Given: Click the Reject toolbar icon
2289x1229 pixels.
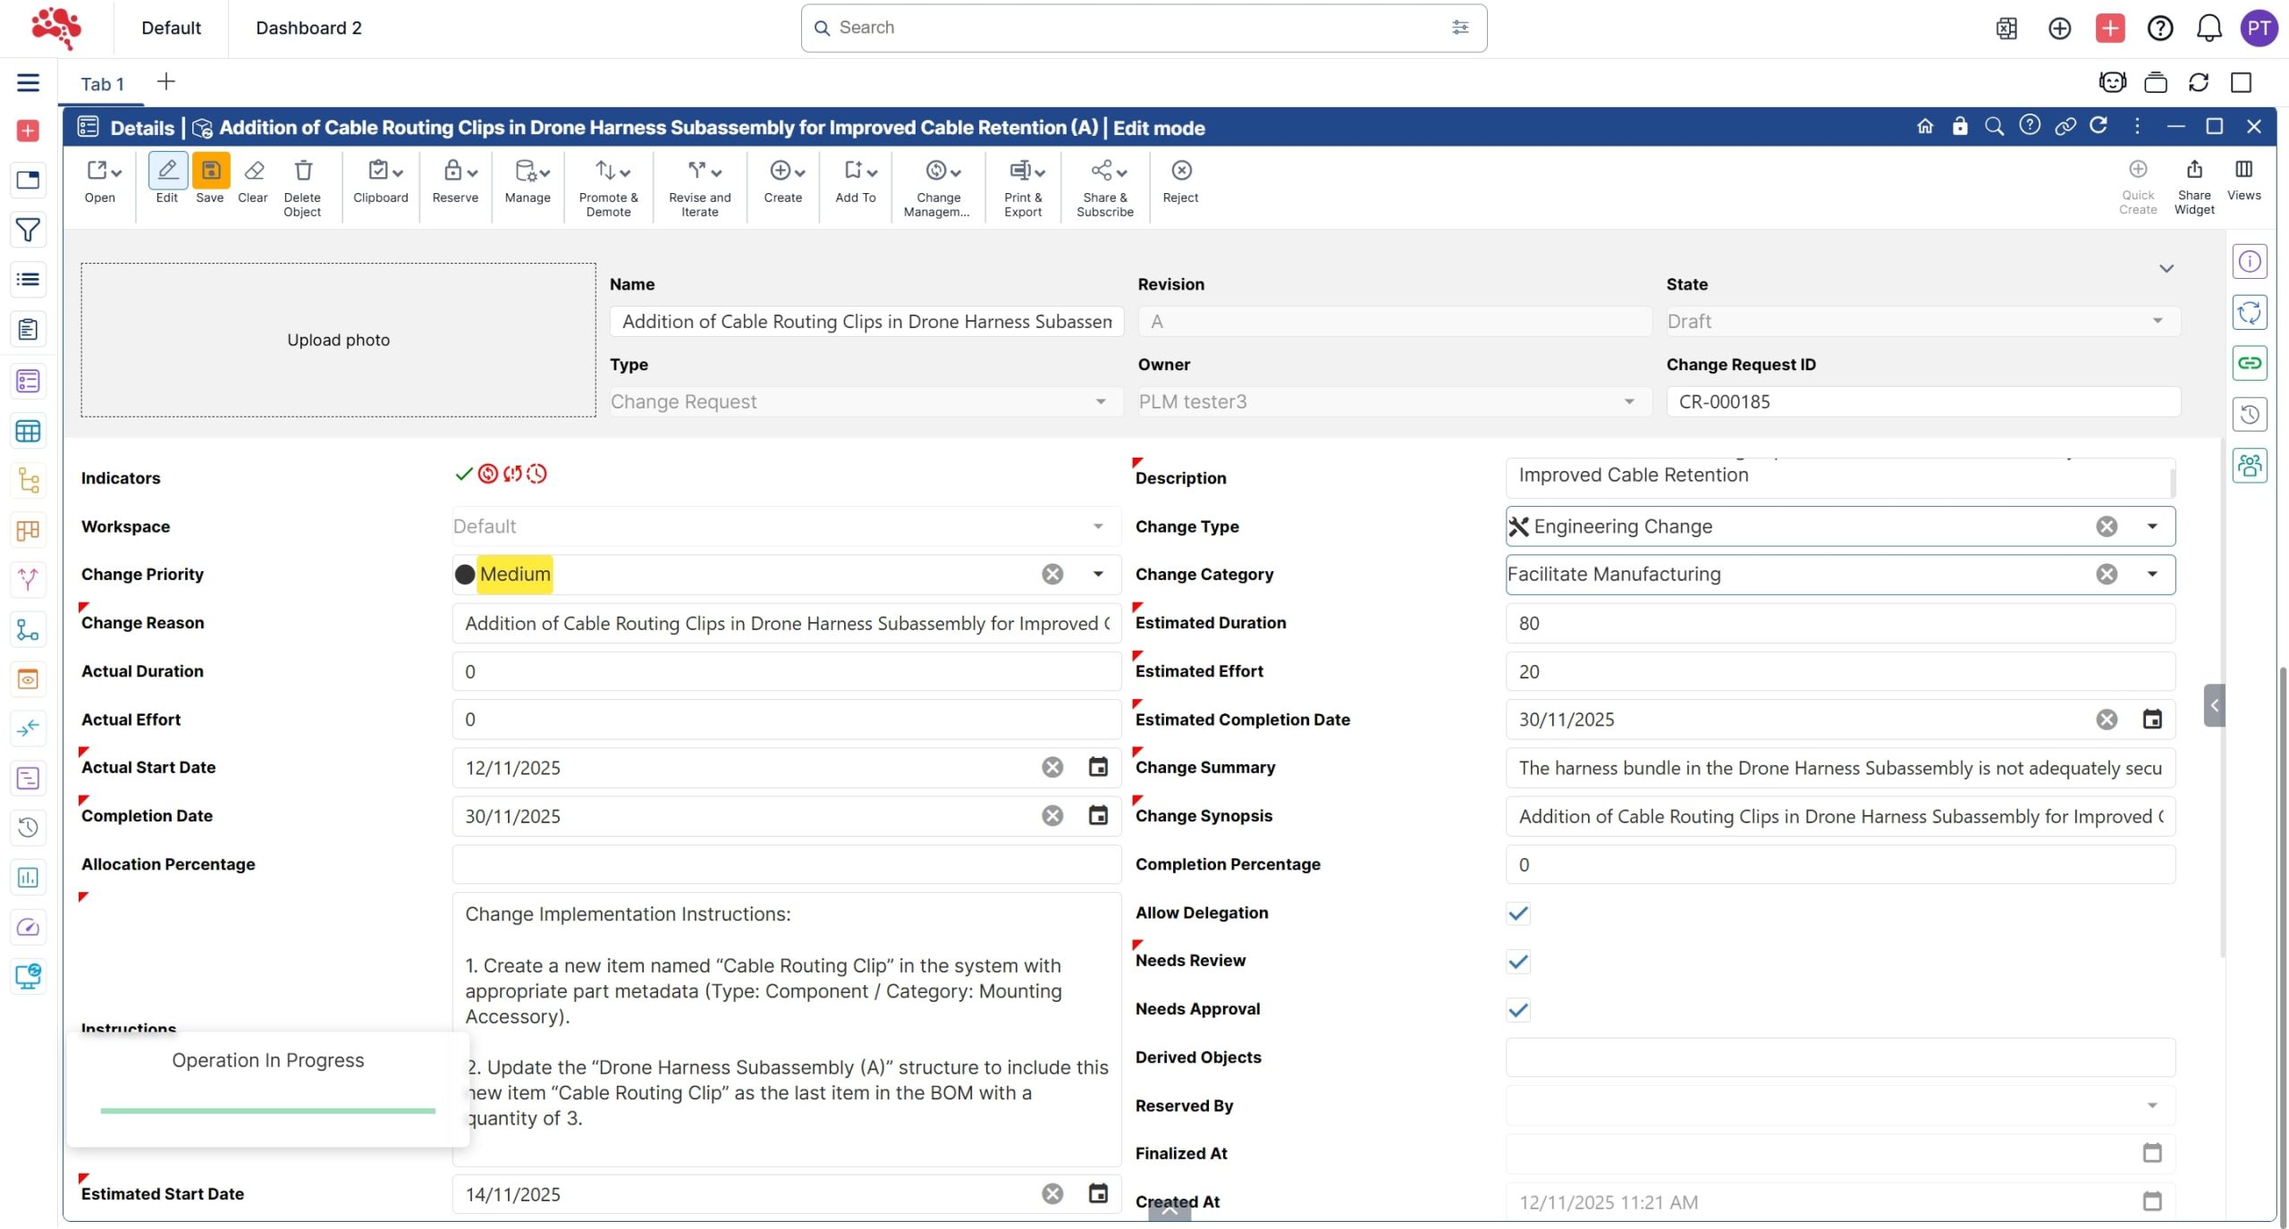Looking at the screenshot, I should point(1180,171).
